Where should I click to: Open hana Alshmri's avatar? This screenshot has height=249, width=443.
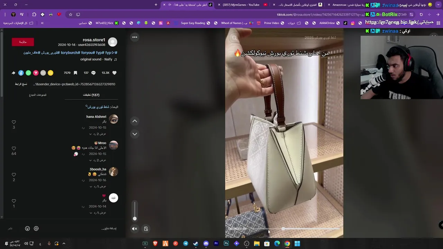tap(114, 119)
